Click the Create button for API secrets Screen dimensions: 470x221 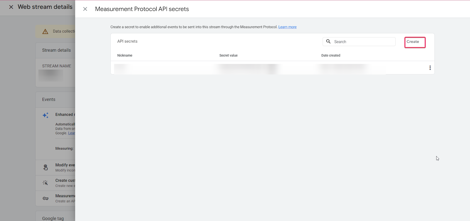click(414, 42)
